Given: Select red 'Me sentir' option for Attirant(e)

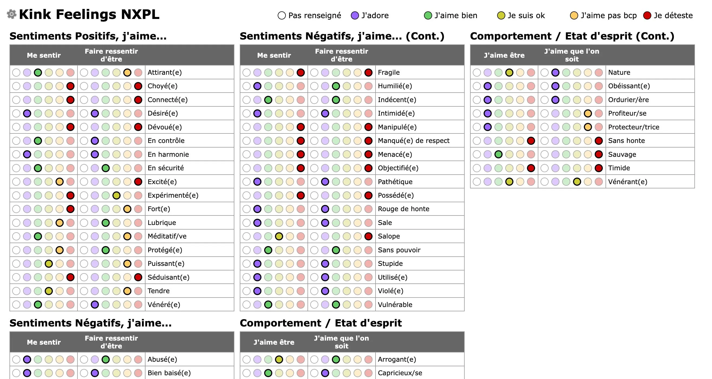Looking at the screenshot, I should coord(70,73).
